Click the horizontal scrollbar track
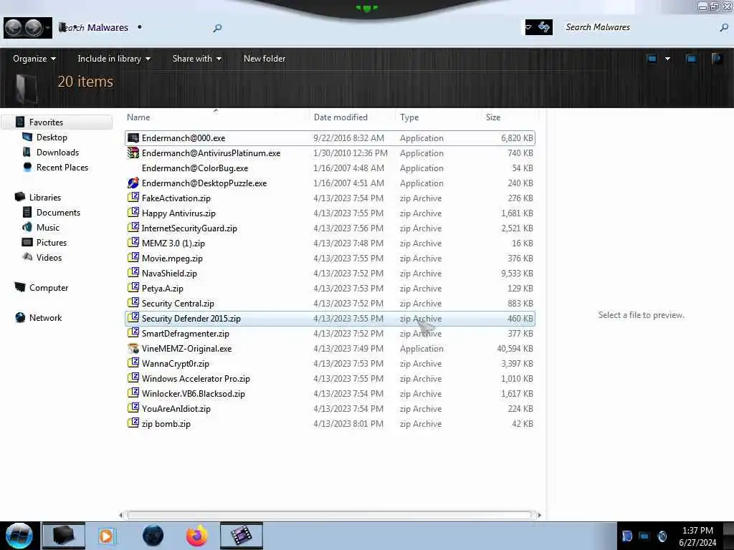The height and width of the screenshot is (550, 734). click(x=330, y=515)
